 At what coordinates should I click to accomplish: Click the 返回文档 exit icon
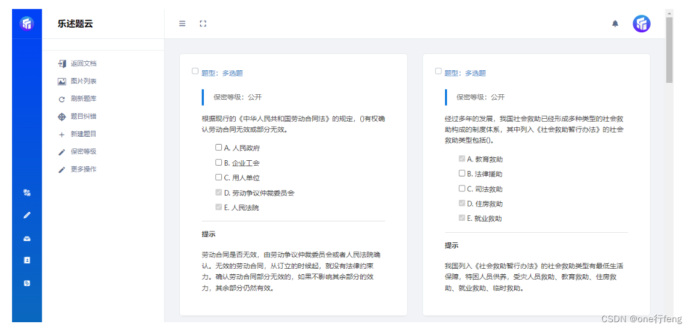(x=62, y=64)
